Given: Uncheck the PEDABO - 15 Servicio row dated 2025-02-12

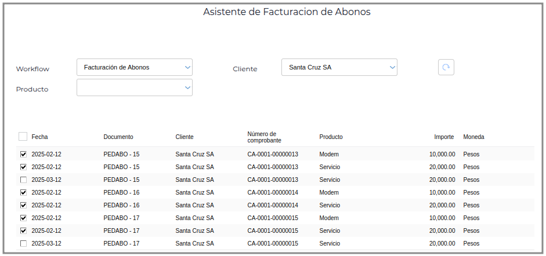Looking at the screenshot, I should click(x=23, y=167).
